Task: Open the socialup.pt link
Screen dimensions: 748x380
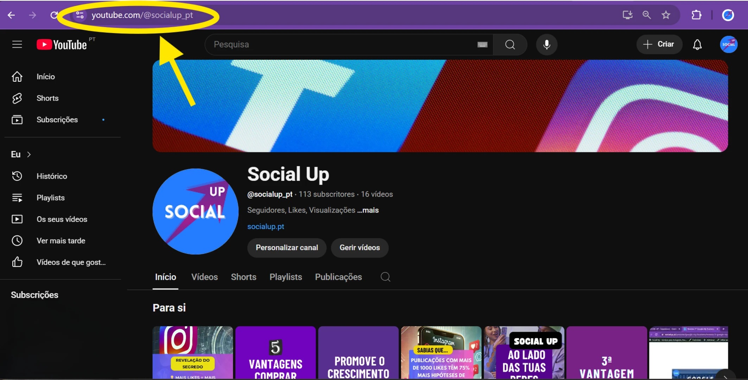Action: 266,227
